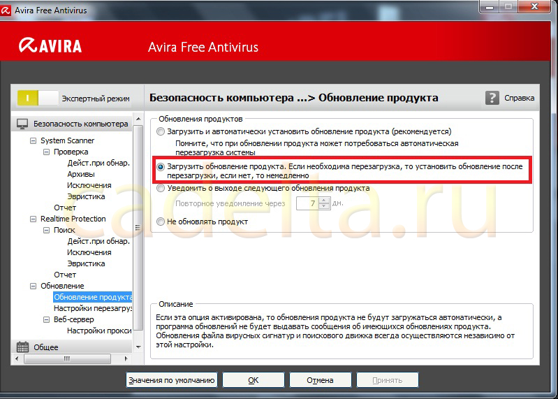The image size is (558, 399).
Task: Open the Справка help link
Action: pyautogui.click(x=519, y=98)
